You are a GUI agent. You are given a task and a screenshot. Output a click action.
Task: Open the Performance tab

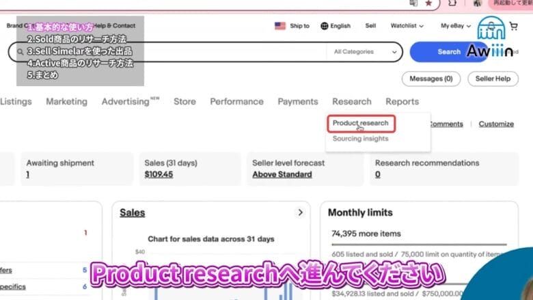(236, 102)
